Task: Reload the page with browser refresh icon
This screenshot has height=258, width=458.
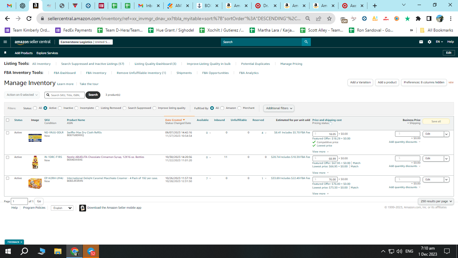Action: (29, 19)
